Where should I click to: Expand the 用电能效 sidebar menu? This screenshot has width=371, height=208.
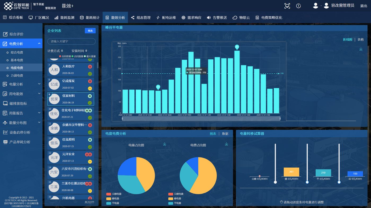(39, 94)
